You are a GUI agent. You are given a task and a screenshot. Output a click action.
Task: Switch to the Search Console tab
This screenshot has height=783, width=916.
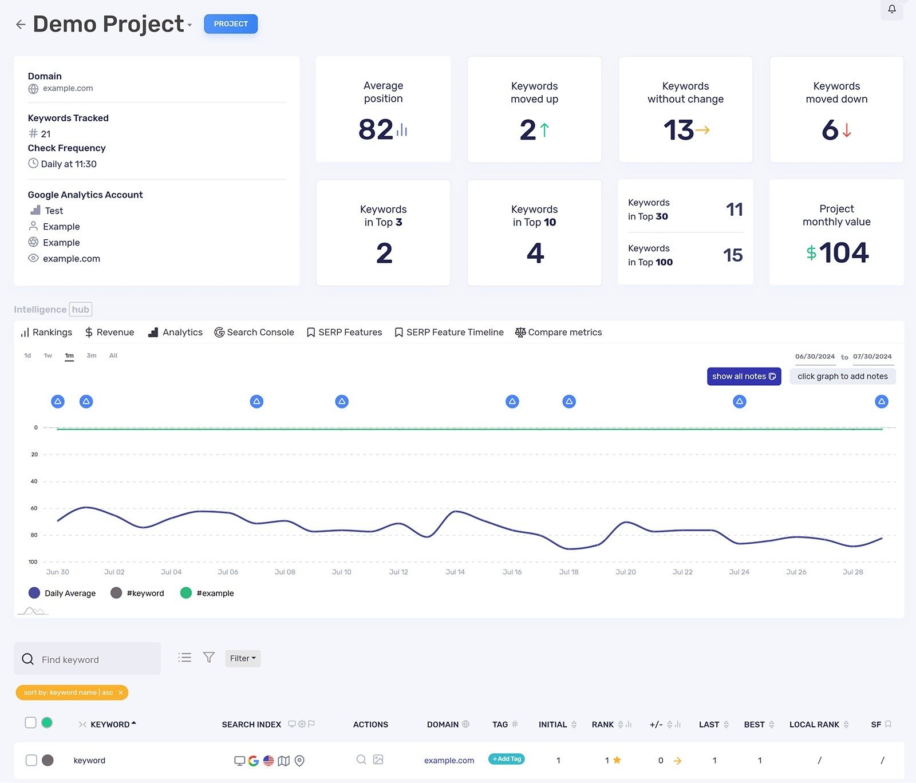[254, 332]
